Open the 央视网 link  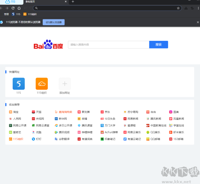(x=38, y=119)
